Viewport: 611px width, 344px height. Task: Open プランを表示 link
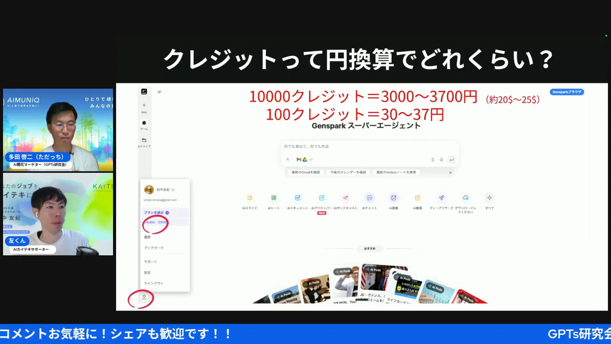pyautogui.click(x=156, y=212)
